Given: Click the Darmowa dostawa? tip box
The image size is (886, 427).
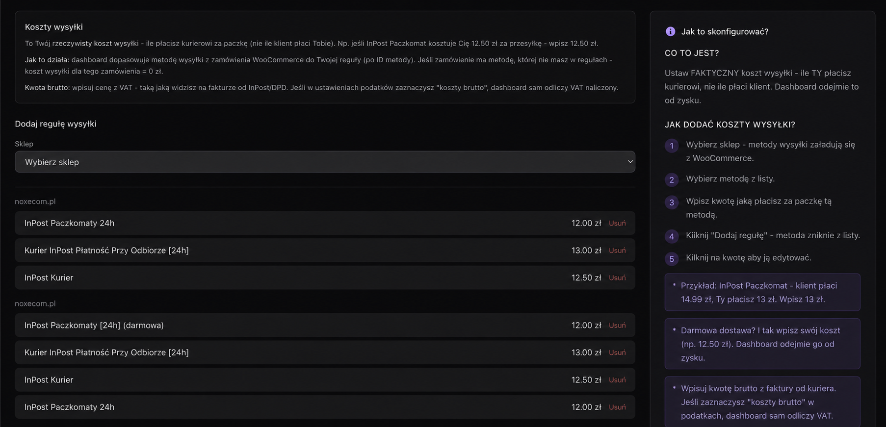Looking at the screenshot, I should click(x=762, y=344).
